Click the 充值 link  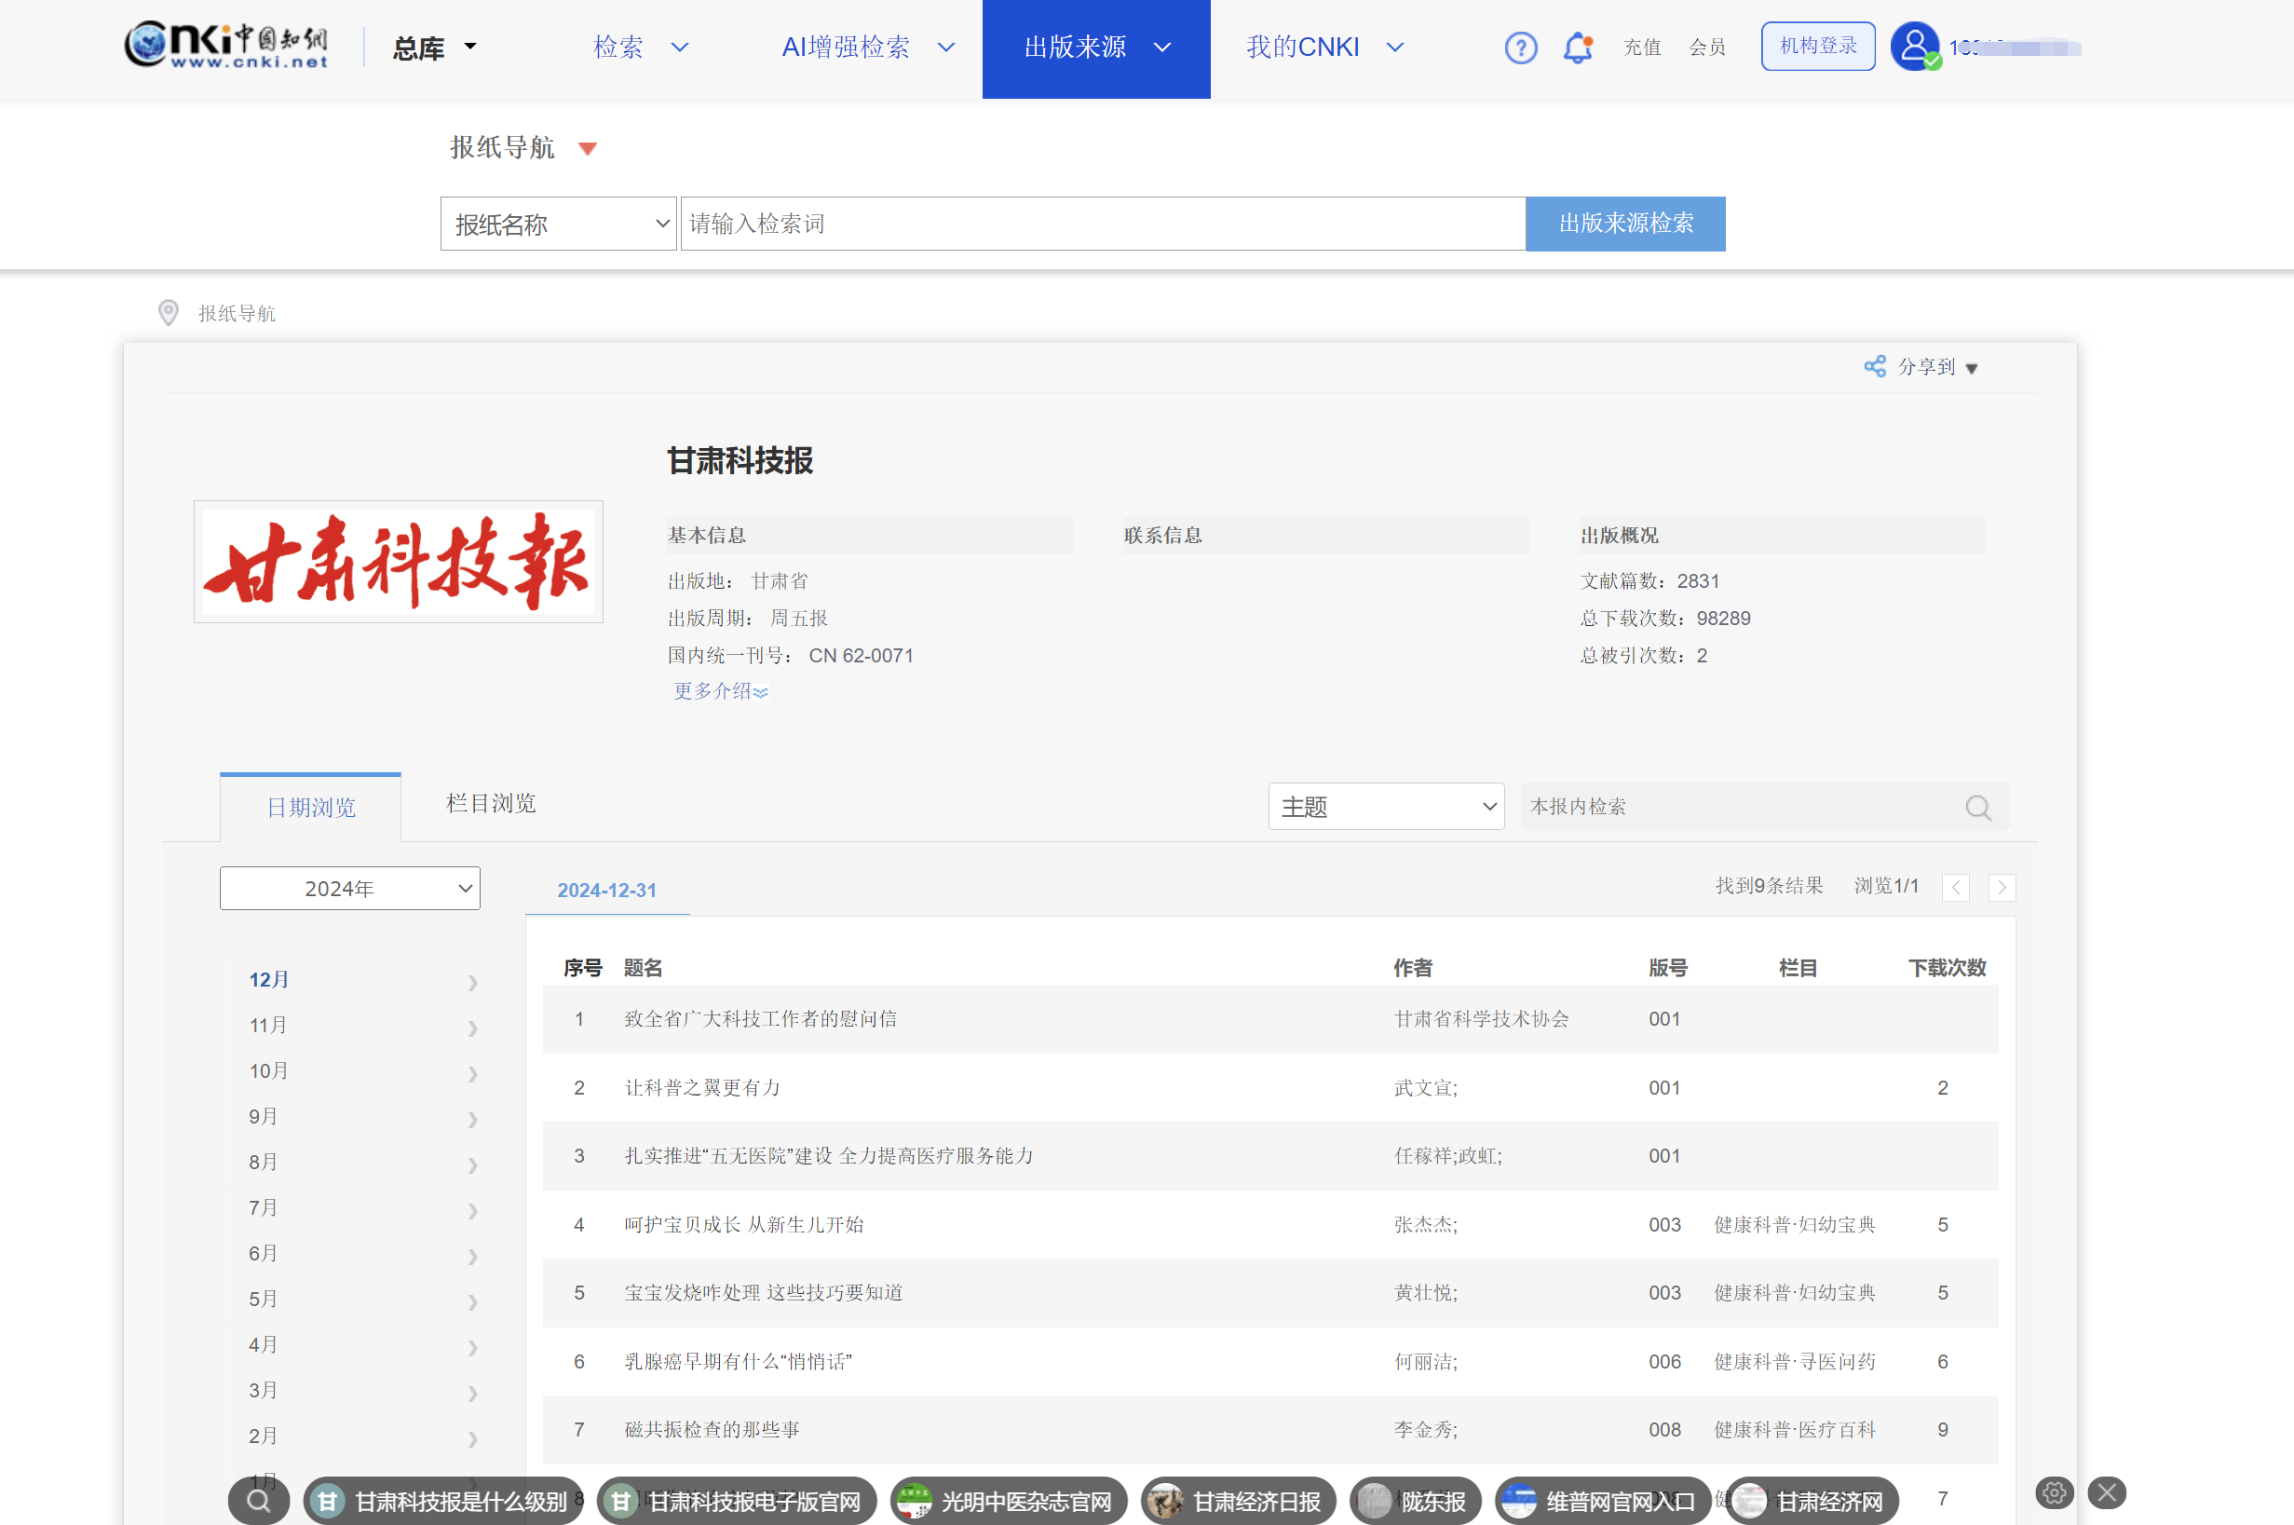pos(1641,48)
